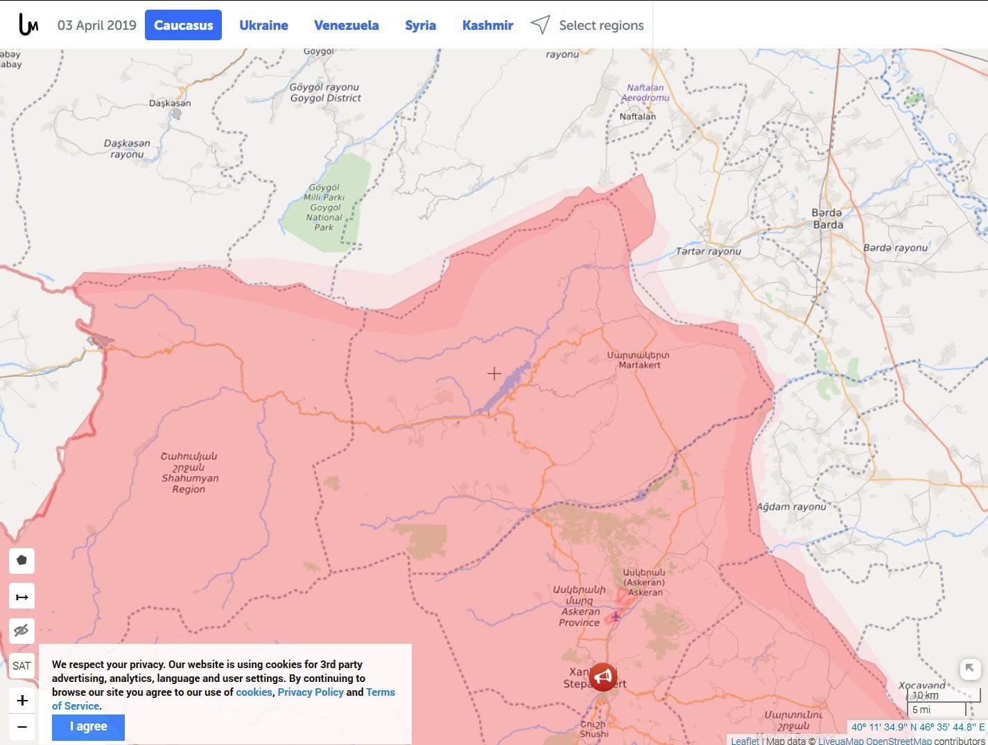Switch to SAT satellite view

tap(21, 666)
